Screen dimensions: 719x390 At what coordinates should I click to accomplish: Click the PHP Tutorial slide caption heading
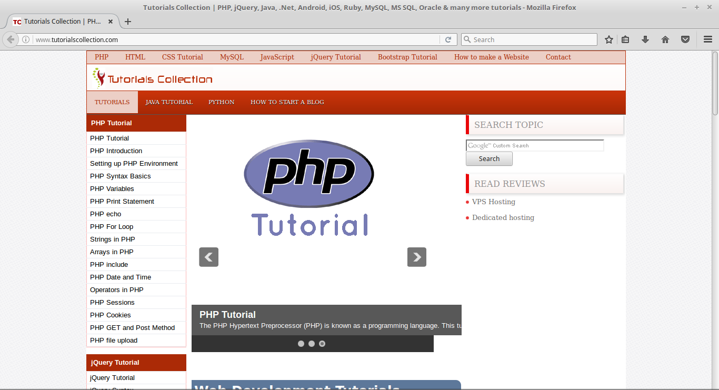click(227, 315)
